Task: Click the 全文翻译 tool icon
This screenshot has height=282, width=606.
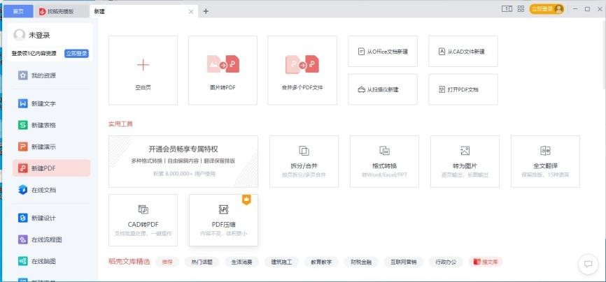Action: (x=545, y=151)
